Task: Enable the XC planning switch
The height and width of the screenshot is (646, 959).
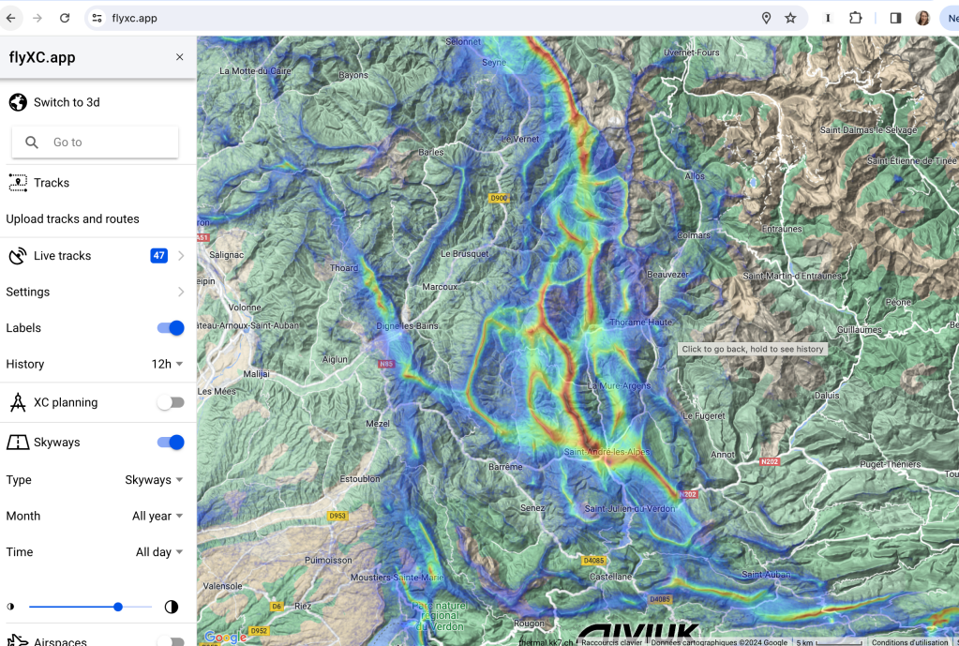Action: coord(171,403)
